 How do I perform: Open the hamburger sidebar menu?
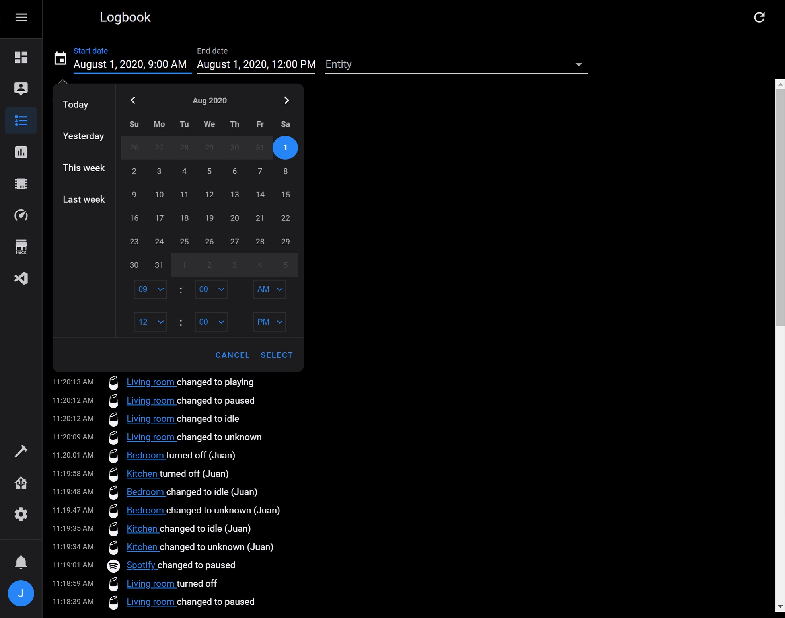tap(21, 18)
